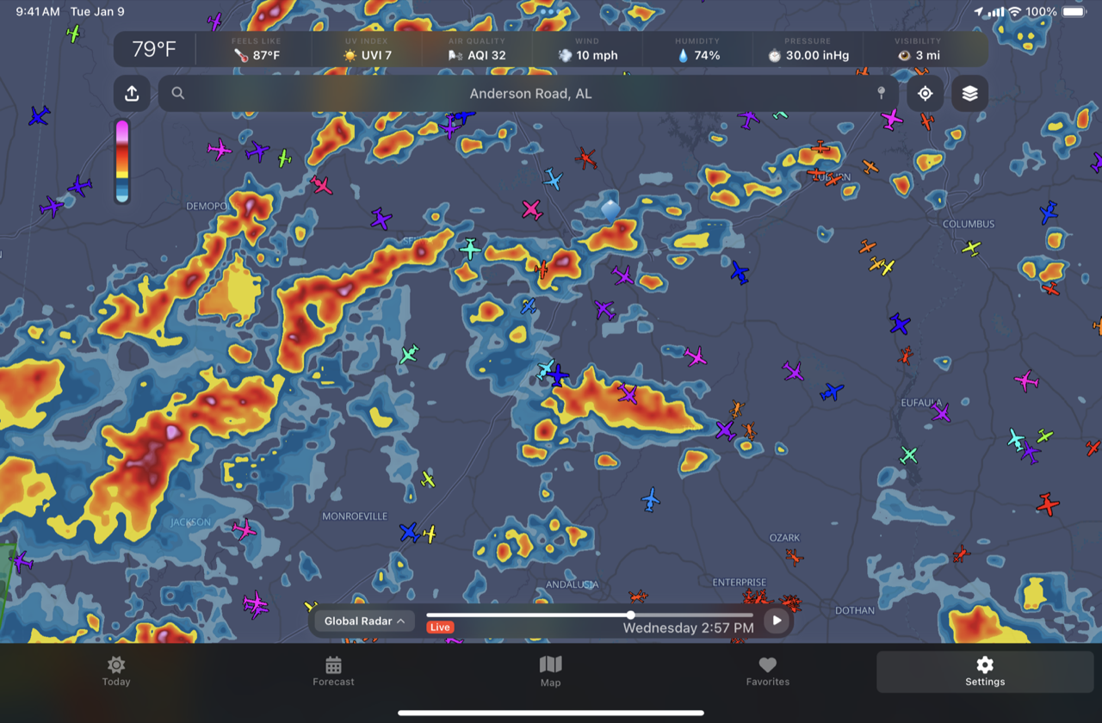Open the Global Radar layer dropdown

tap(365, 621)
